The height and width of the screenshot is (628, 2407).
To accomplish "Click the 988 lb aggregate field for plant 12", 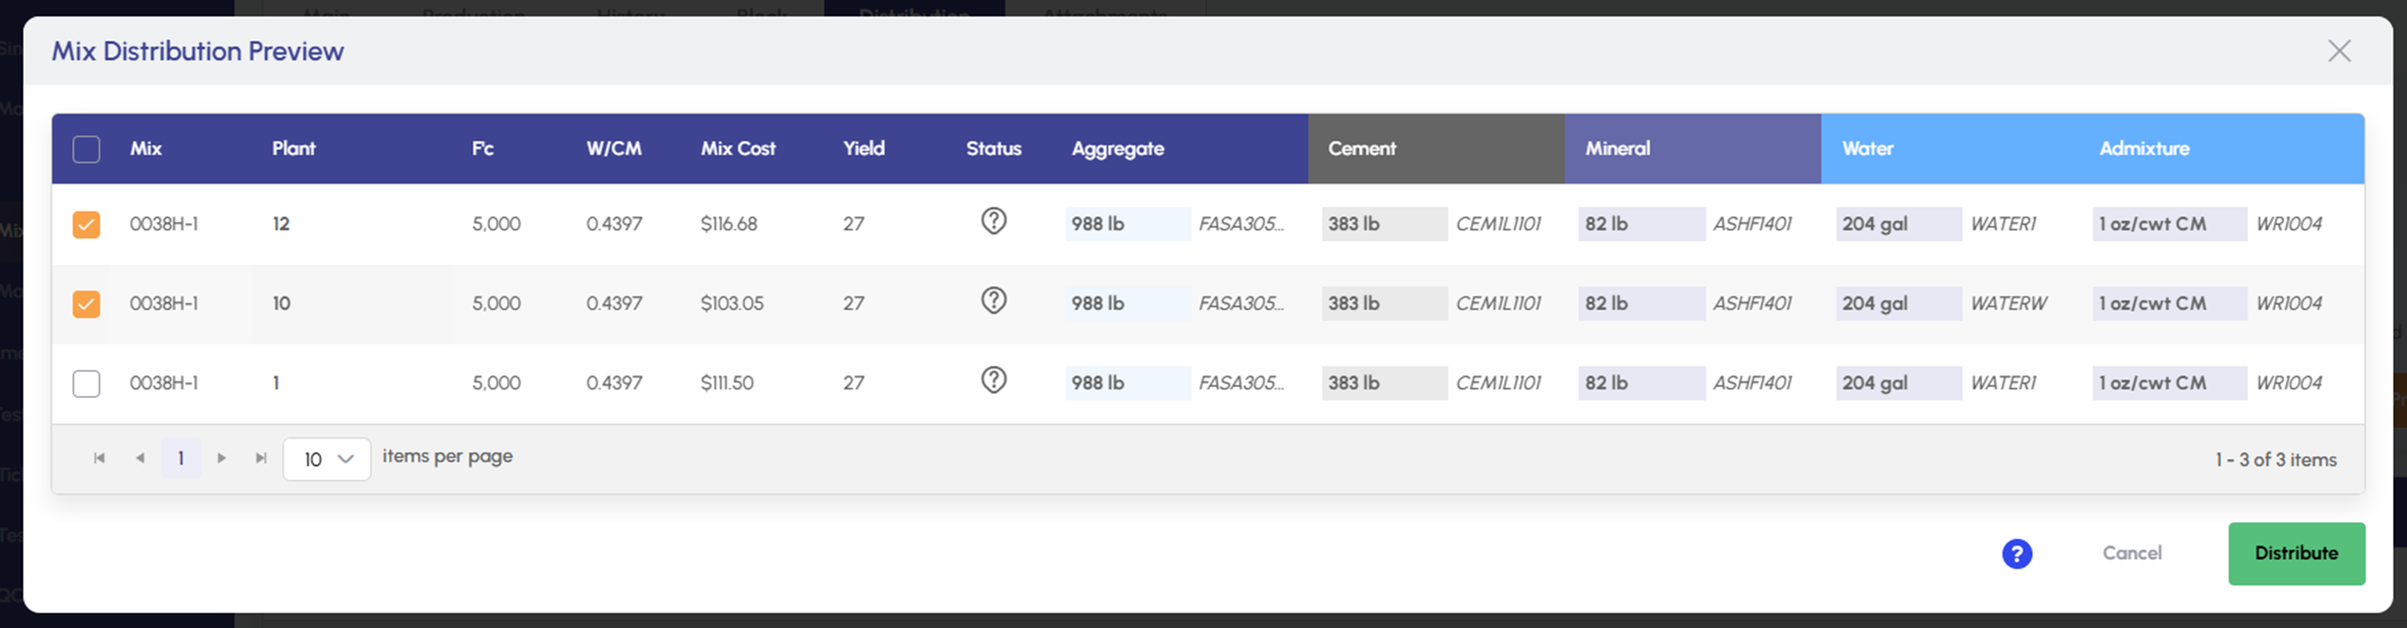I will point(1127,225).
